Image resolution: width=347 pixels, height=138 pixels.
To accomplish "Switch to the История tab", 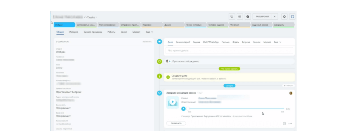I will pos(74,32).
